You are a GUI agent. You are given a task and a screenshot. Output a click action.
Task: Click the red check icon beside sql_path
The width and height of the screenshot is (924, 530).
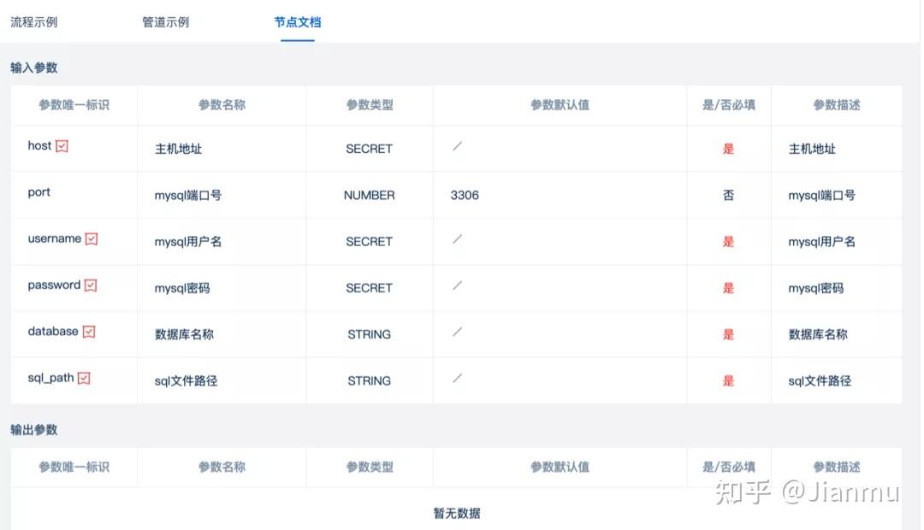(84, 379)
